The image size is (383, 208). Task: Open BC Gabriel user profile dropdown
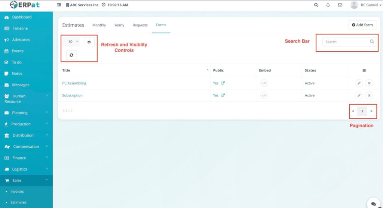(366, 5)
